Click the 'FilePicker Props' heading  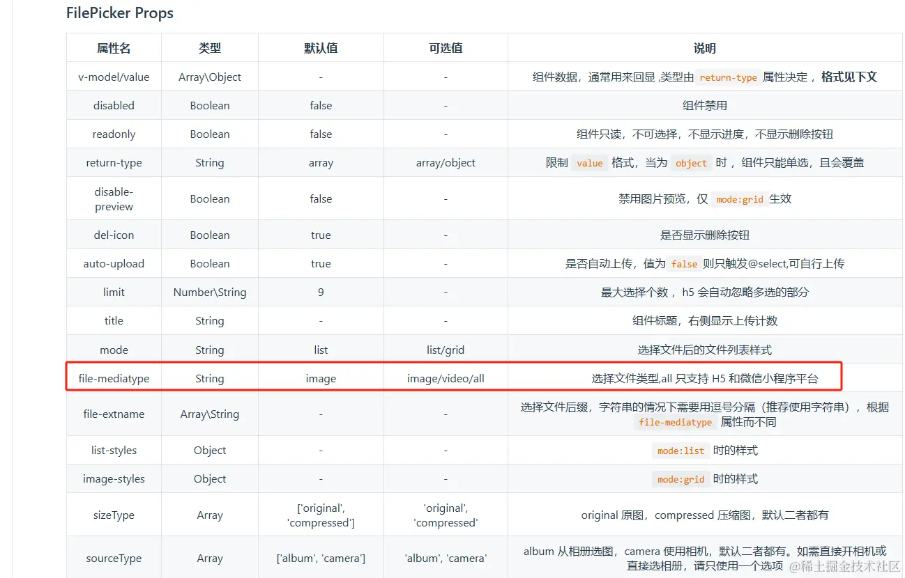coord(120,13)
